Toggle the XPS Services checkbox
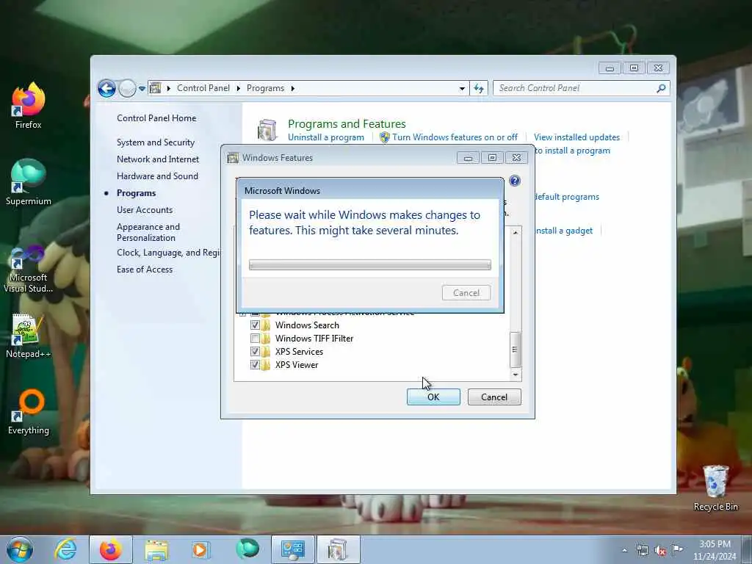 (x=255, y=352)
